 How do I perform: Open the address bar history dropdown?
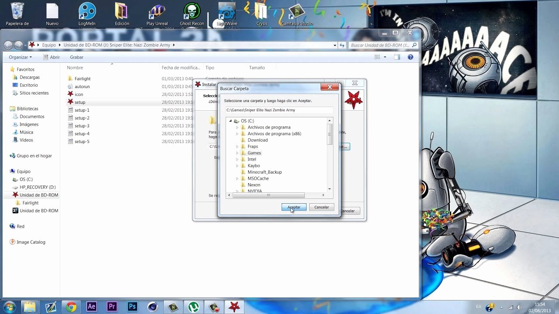pyautogui.click(x=335, y=45)
